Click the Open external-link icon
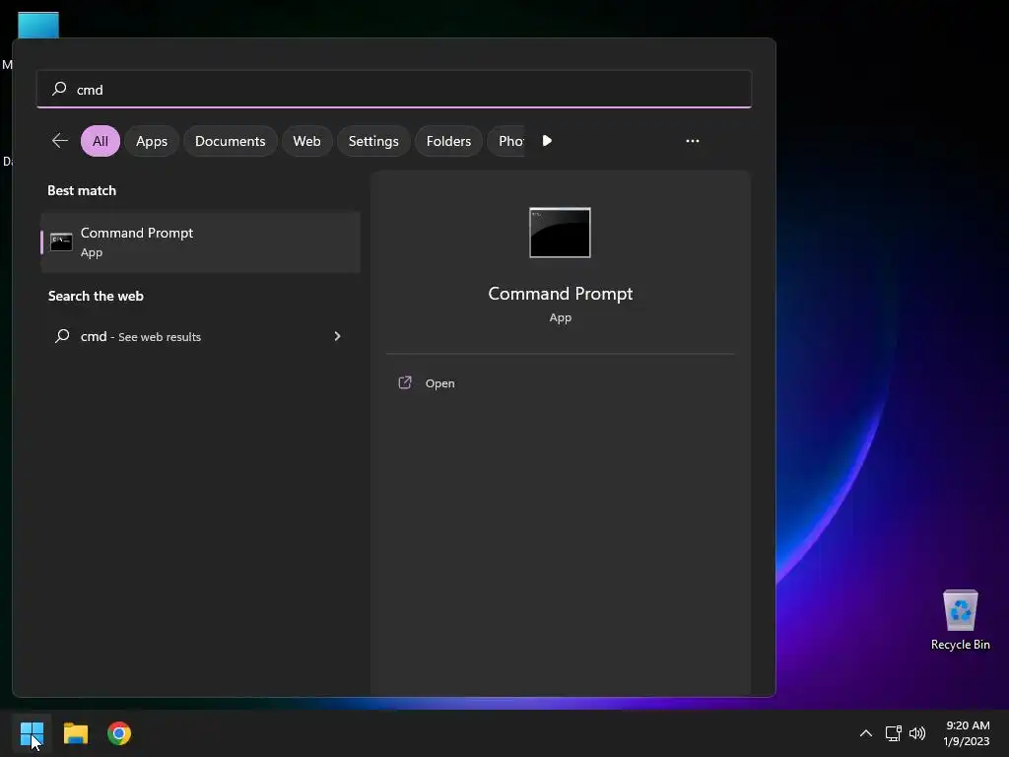Image resolution: width=1009 pixels, height=757 pixels. point(405,382)
